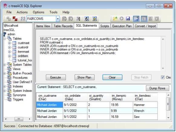Click the tree panel horizontal scrollbar thumb
The width and height of the screenshot is (176, 132).
[x=19, y=119]
